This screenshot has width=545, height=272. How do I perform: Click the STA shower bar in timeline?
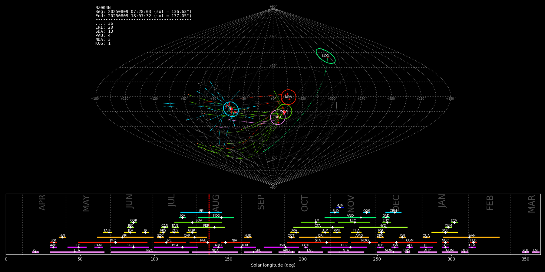coord(318,242)
